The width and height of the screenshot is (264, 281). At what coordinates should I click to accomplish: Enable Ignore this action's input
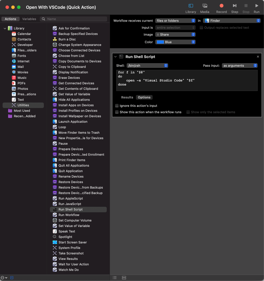pos(117,106)
